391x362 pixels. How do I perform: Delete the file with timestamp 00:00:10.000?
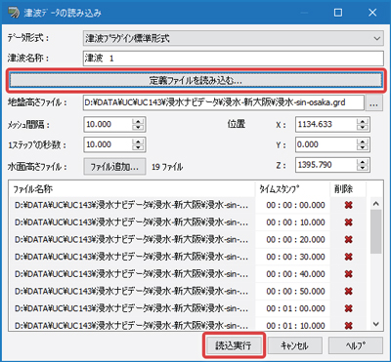(x=348, y=222)
